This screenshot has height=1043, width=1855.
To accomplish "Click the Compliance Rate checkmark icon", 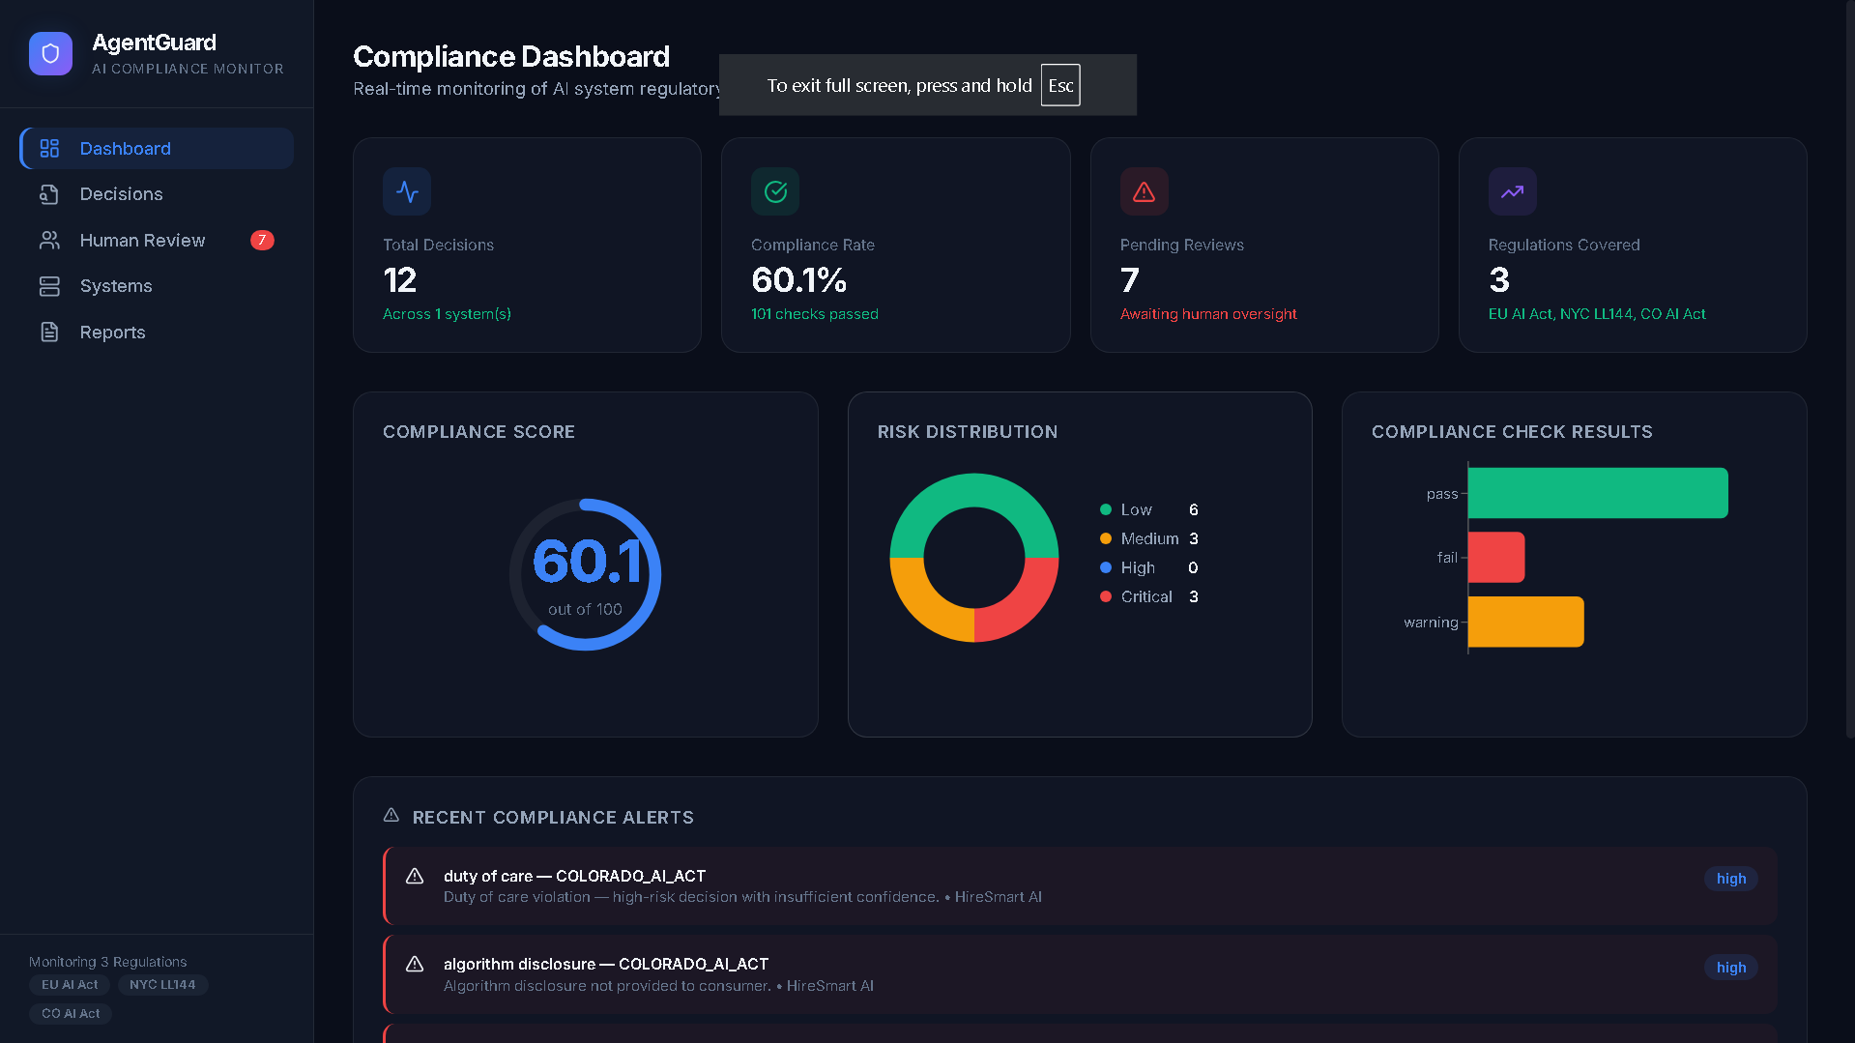I will pyautogui.click(x=775, y=191).
